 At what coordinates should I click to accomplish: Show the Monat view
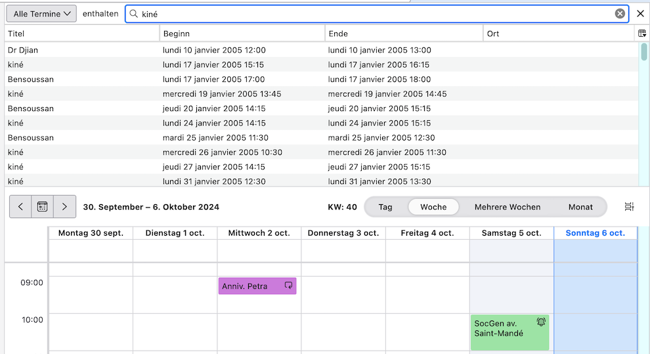[x=580, y=207]
